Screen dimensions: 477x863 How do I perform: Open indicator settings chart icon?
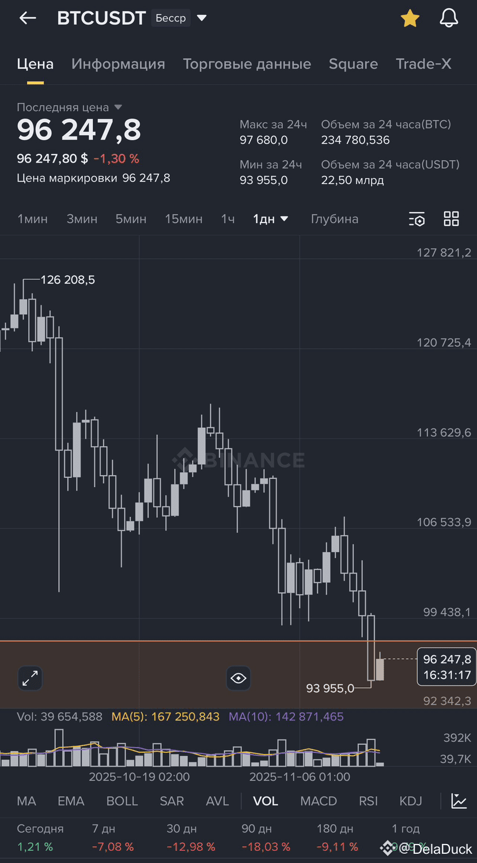tap(459, 801)
